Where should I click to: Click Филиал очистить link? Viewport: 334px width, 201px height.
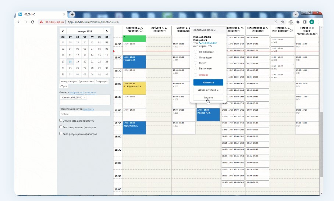(91, 93)
